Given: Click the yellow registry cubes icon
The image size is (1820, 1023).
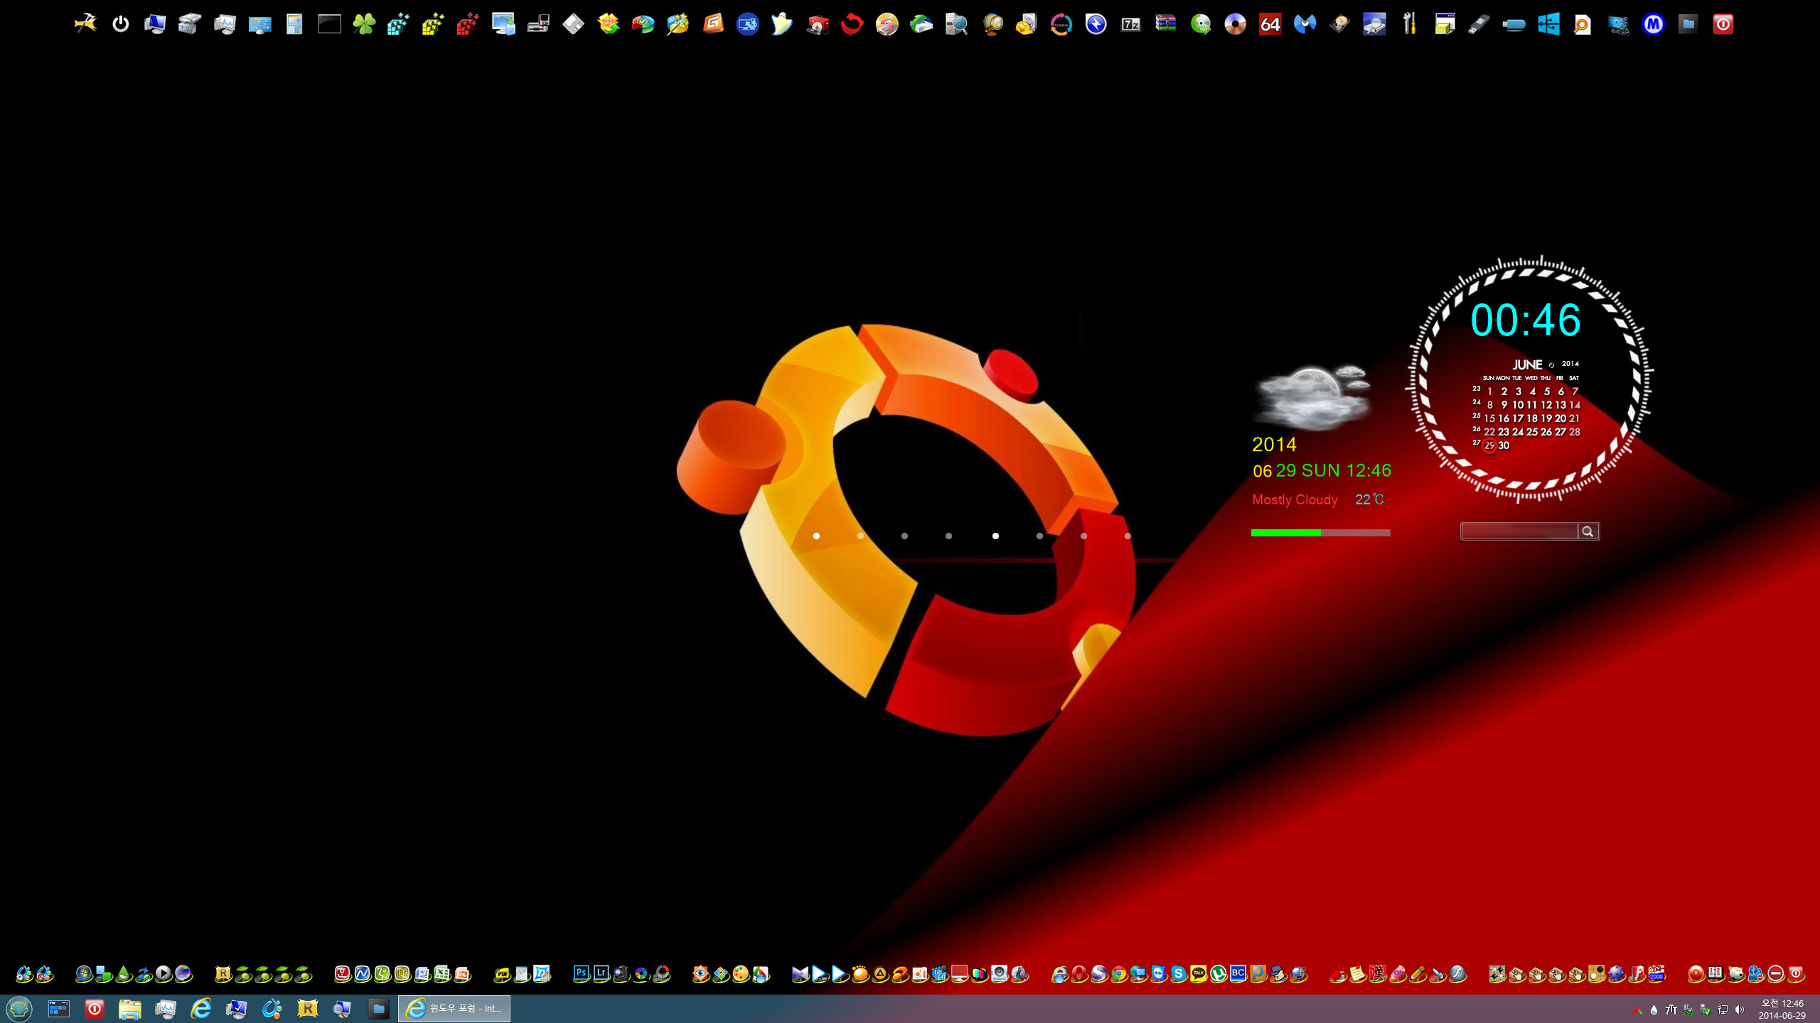Looking at the screenshot, I should (433, 24).
